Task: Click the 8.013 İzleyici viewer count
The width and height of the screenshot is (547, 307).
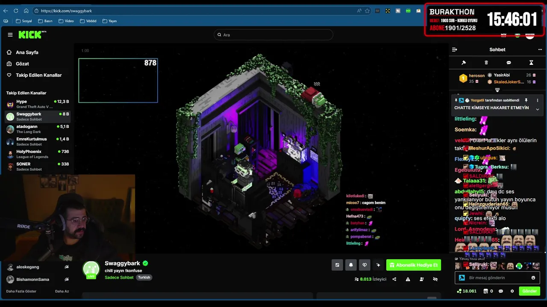Action: pyautogui.click(x=371, y=279)
